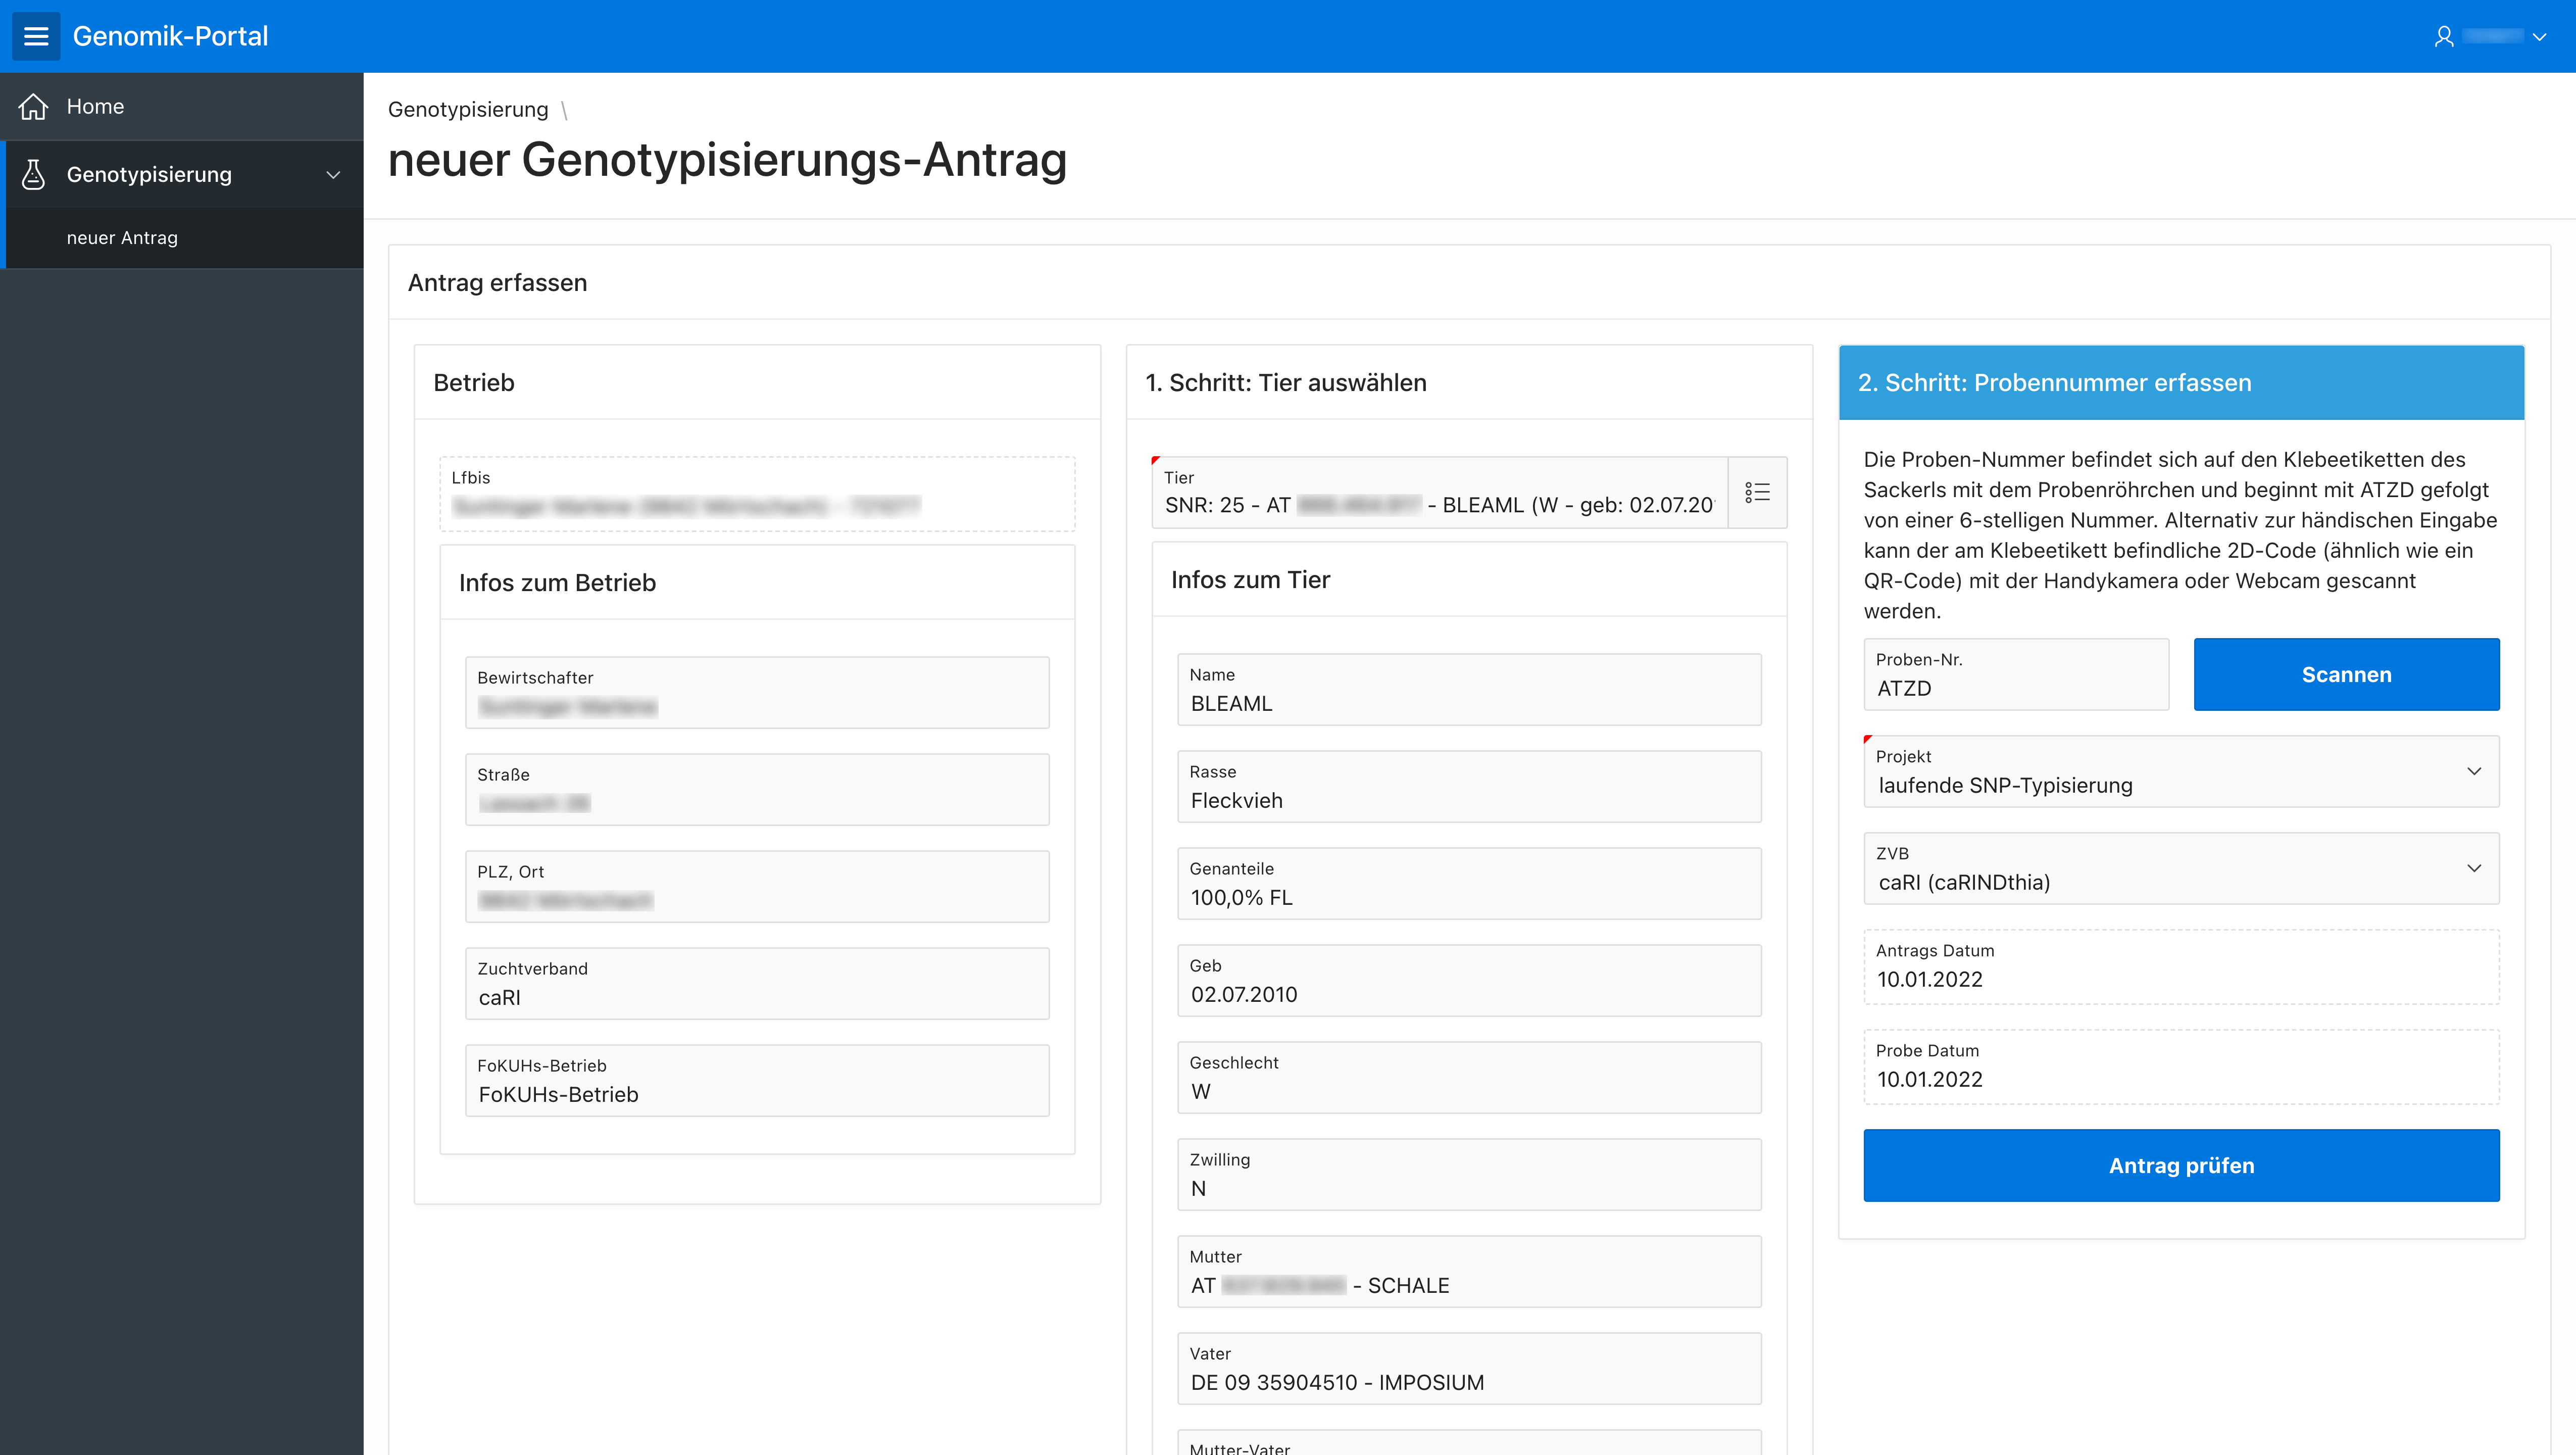Open the Projekt dropdown
Image resolution: width=2576 pixels, height=1455 pixels.
(x=2180, y=772)
